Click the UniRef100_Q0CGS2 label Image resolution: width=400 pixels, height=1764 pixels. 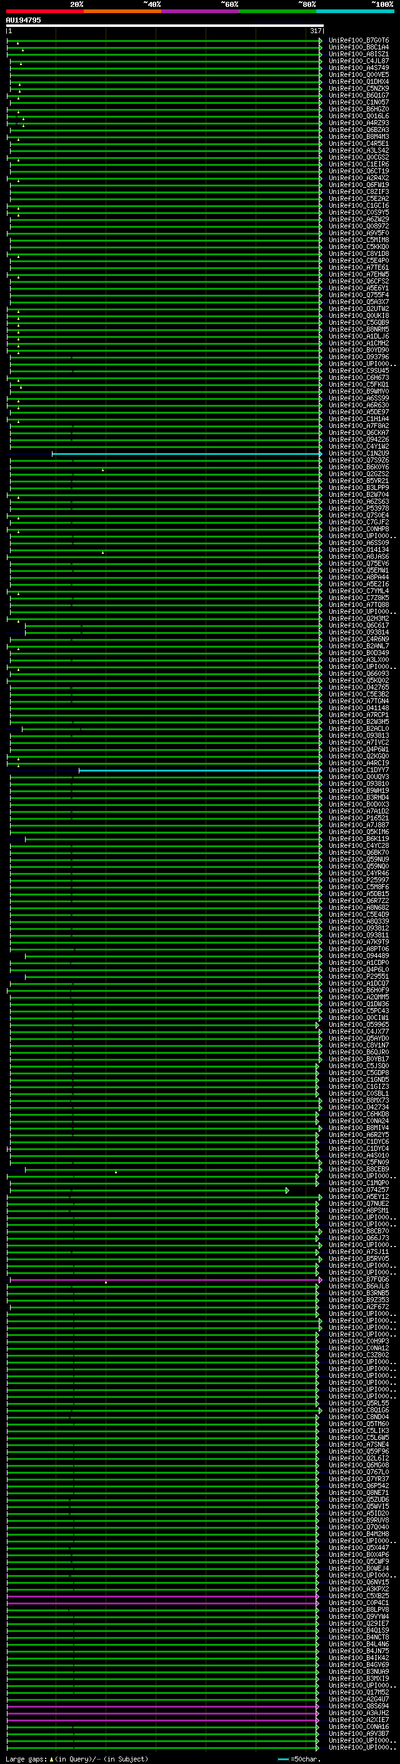click(359, 157)
